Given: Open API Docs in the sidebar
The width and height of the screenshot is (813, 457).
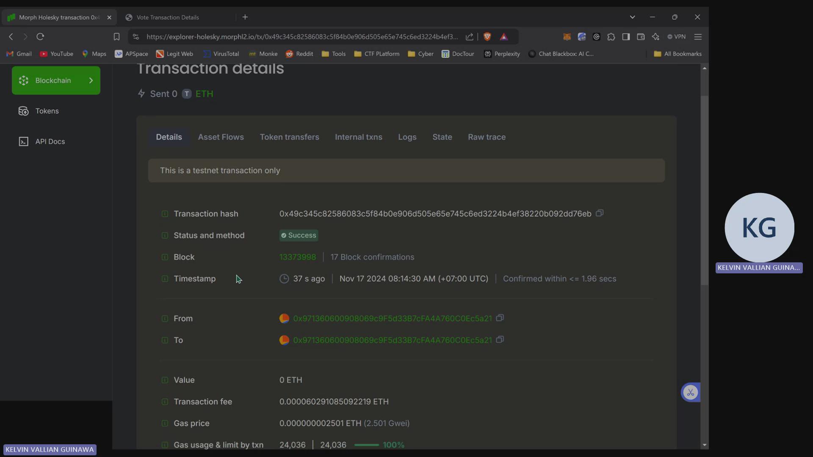Looking at the screenshot, I should tap(56, 141).
